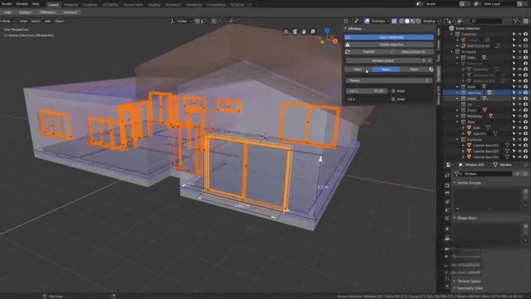The image size is (531, 299).
Task: Click the viewport zoom magnifier icon
Action: [313, 31]
